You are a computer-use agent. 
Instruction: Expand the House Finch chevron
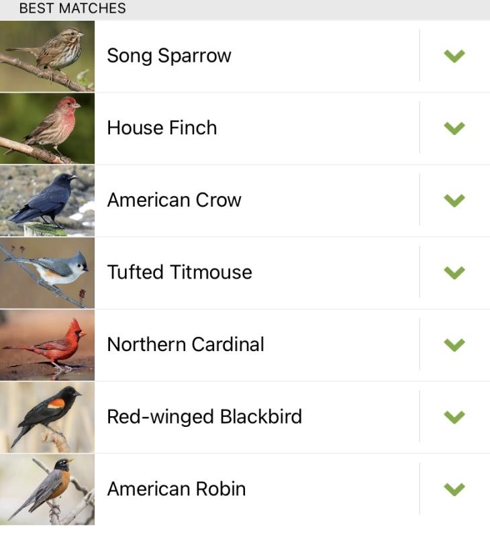tap(454, 128)
